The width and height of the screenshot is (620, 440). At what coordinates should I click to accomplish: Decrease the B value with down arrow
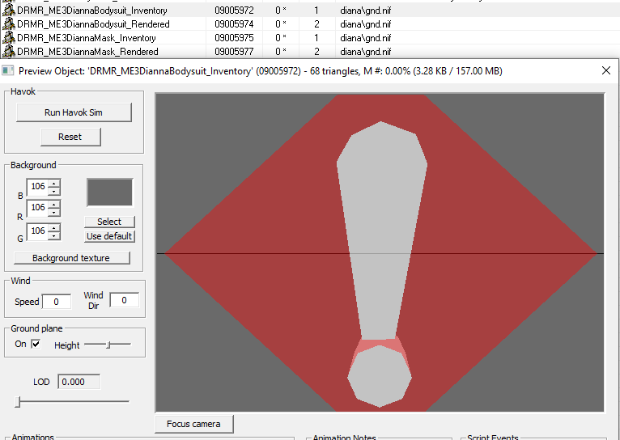(54, 191)
